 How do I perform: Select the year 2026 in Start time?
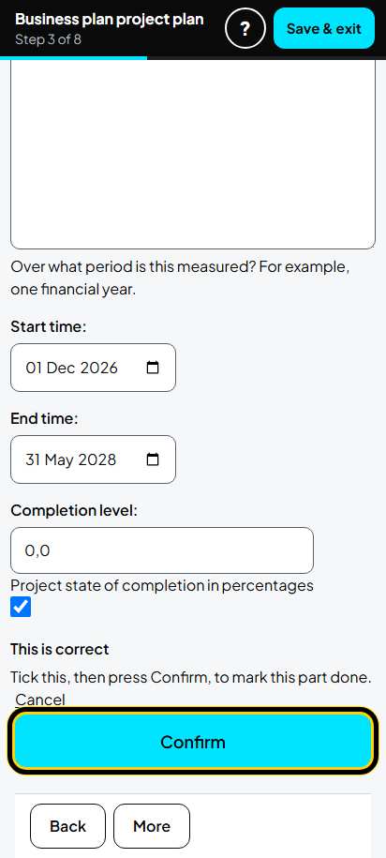[99, 368]
